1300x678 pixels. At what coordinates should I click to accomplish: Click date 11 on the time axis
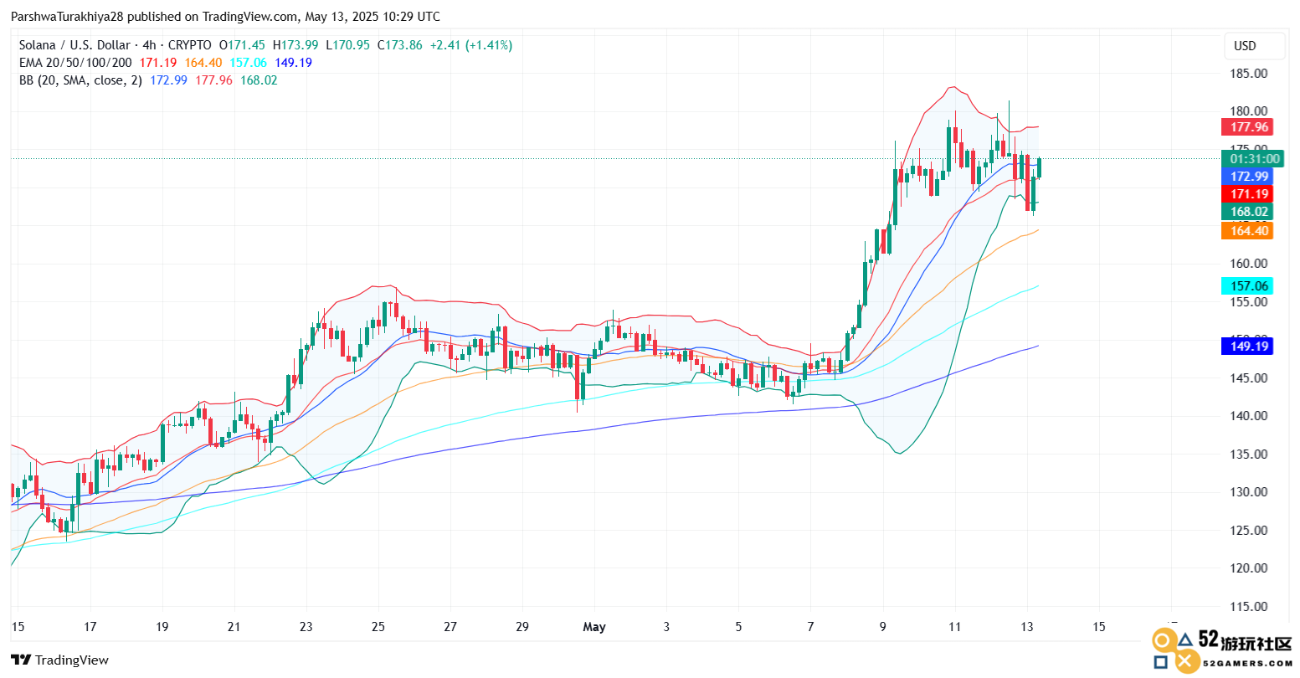[955, 627]
